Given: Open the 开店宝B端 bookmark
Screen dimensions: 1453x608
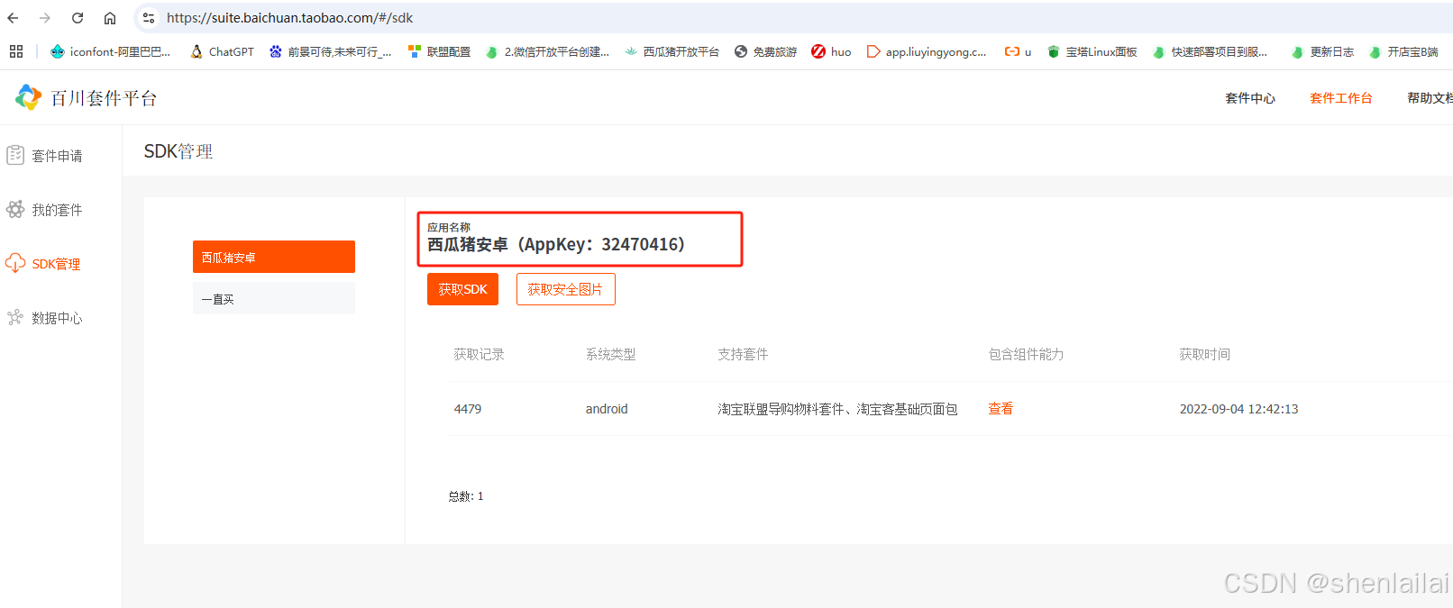Looking at the screenshot, I should coord(1403,51).
